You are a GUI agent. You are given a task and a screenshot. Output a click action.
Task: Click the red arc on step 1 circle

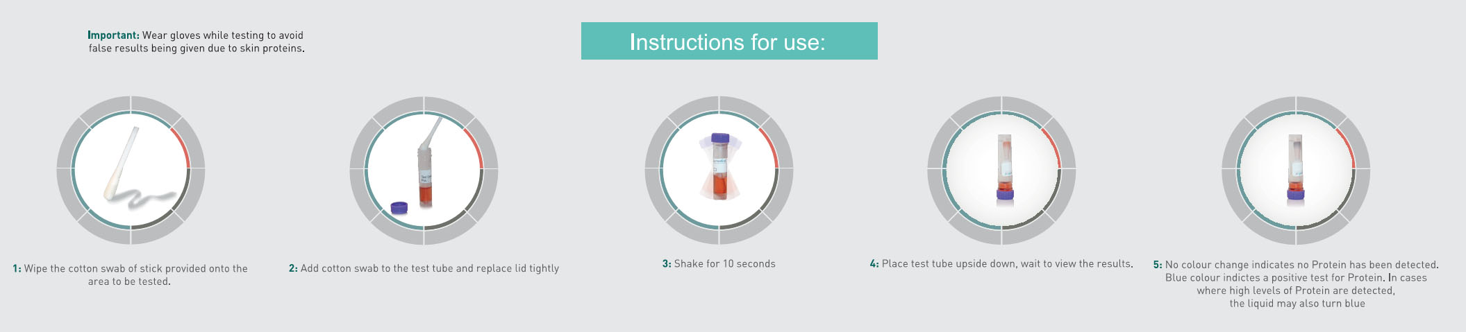tap(182, 141)
